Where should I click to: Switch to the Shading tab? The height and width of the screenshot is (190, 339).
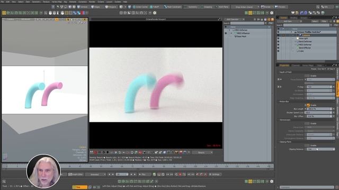(293, 17)
